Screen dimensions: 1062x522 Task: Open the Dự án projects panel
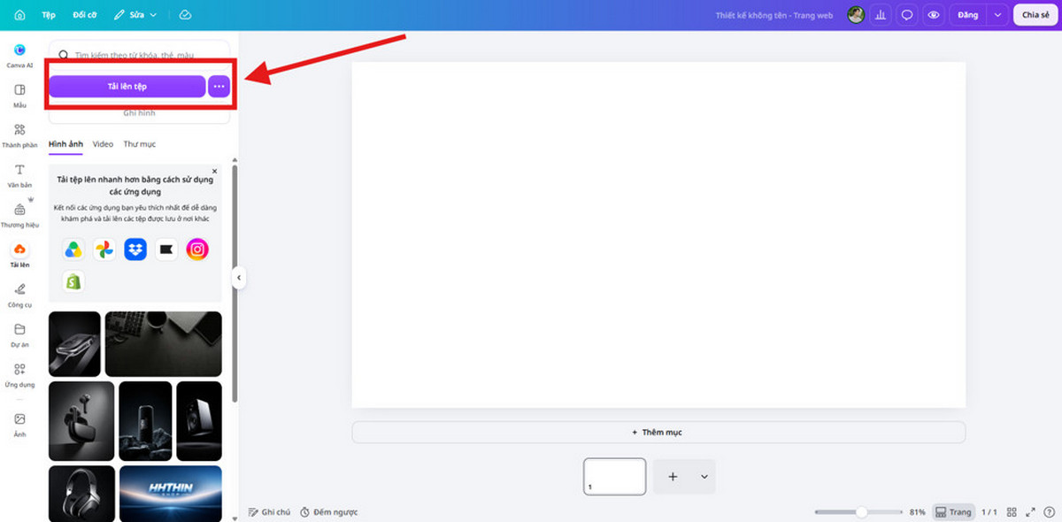click(19, 334)
